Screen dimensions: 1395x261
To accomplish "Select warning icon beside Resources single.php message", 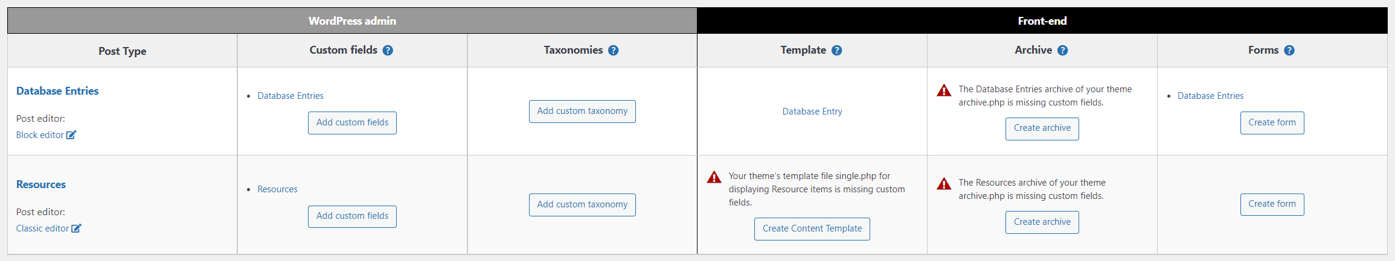I will pos(714,177).
